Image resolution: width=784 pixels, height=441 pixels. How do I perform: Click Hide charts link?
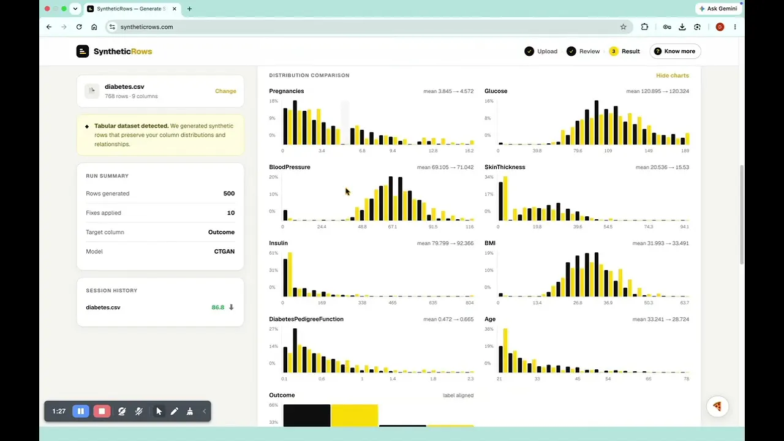(673, 75)
